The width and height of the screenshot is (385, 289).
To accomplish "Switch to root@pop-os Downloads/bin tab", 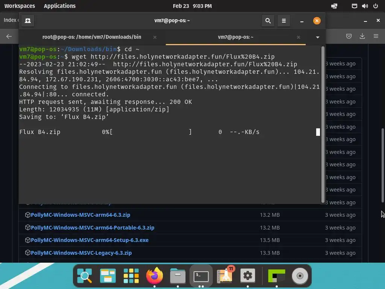I will point(92,37).
